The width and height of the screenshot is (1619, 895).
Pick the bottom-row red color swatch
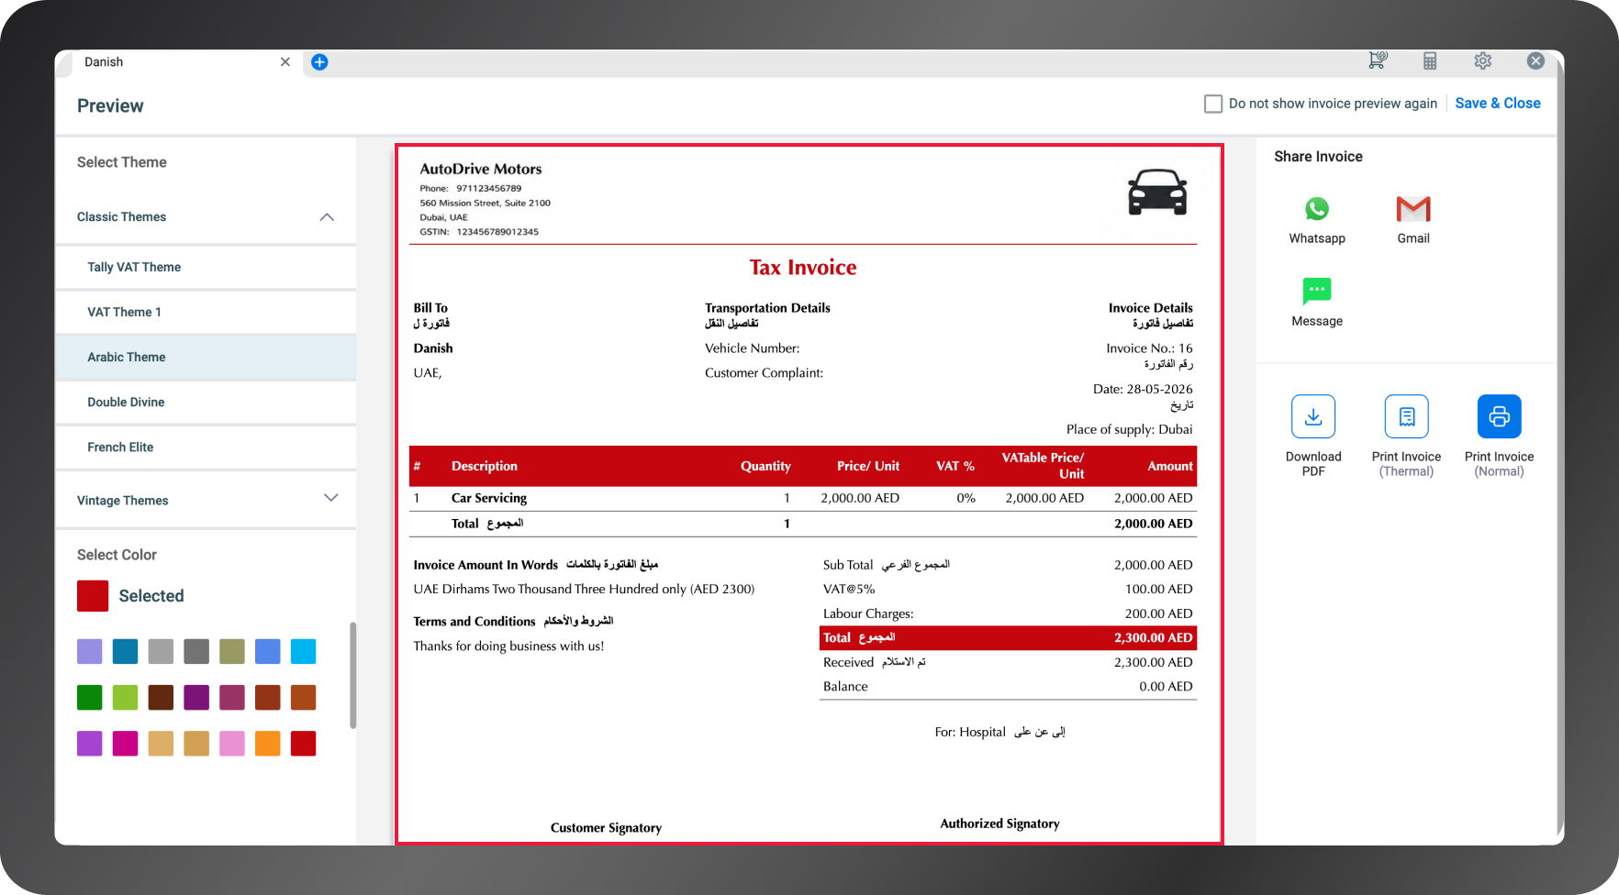304,743
